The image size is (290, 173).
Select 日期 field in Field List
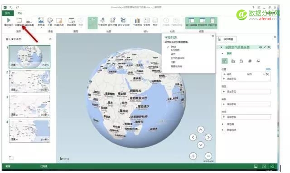tap(173, 62)
